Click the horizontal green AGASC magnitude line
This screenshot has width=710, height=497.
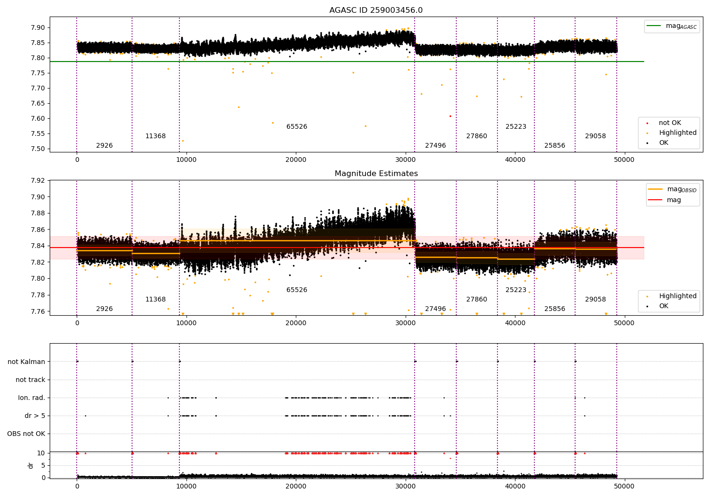pos(347,62)
